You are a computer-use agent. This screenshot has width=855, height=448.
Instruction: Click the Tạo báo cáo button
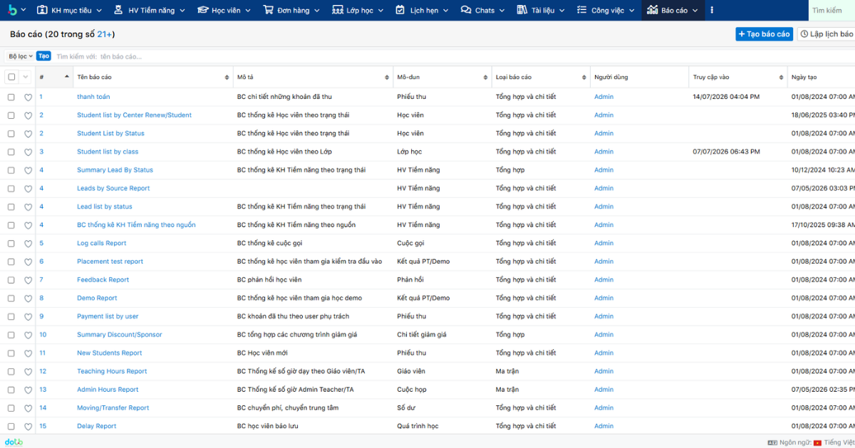(765, 34)
